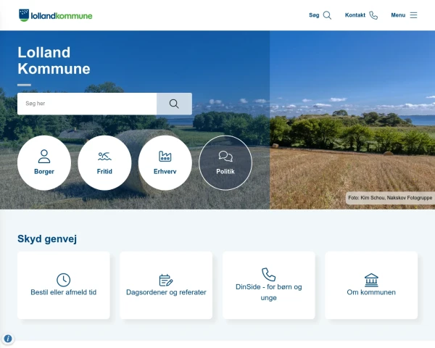Open the Erhverv label link
The image size is (435, 348).
(165, 172)
